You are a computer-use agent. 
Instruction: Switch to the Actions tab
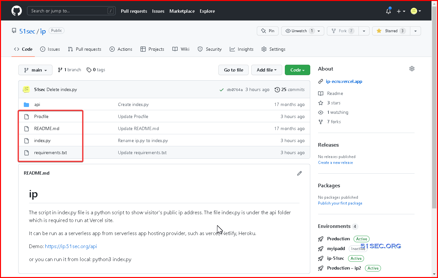pyautogui.click(x=121, y=49)
